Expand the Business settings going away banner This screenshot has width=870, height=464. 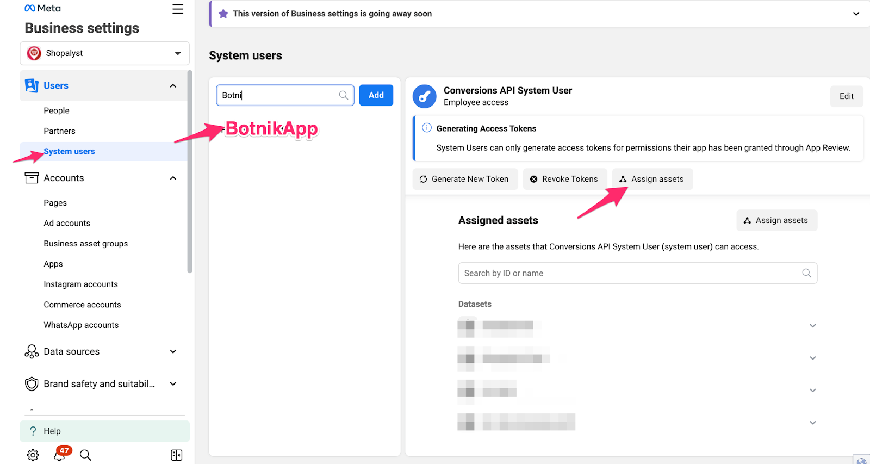(x=856, y=14)
